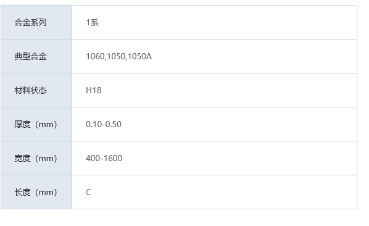The width and height of the screenshot is (369, 226).
Task: Select the H18 state value
Action: 94,90
